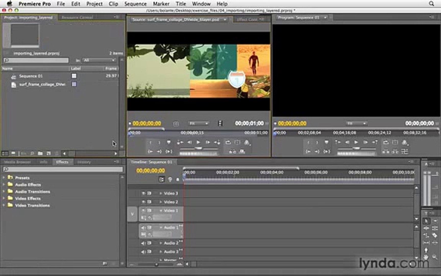Open the Title menu
441x276 pixels.
181,4
